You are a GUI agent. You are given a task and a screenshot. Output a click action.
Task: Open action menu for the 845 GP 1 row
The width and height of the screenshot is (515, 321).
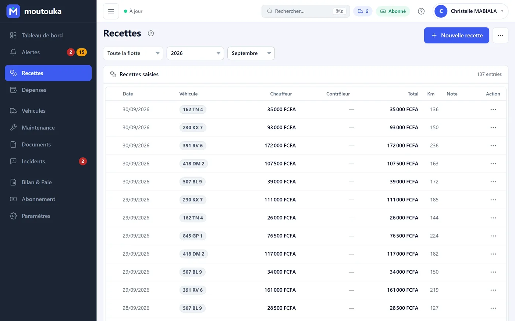493,236
